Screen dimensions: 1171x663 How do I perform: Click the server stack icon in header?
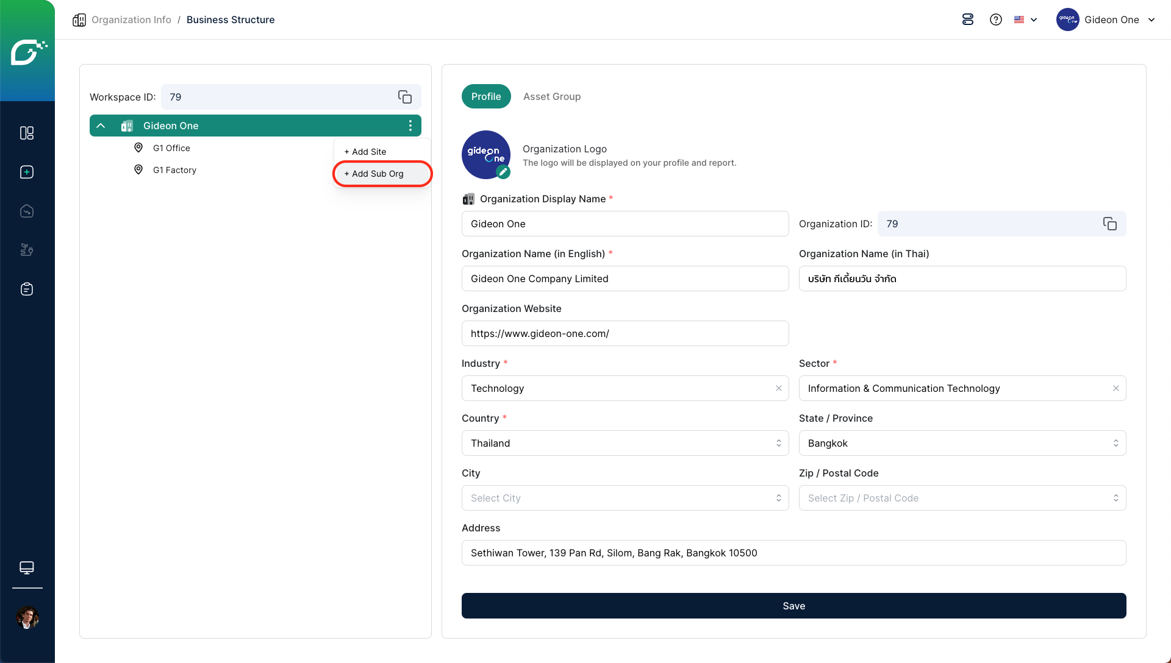(x=968, y=19)
